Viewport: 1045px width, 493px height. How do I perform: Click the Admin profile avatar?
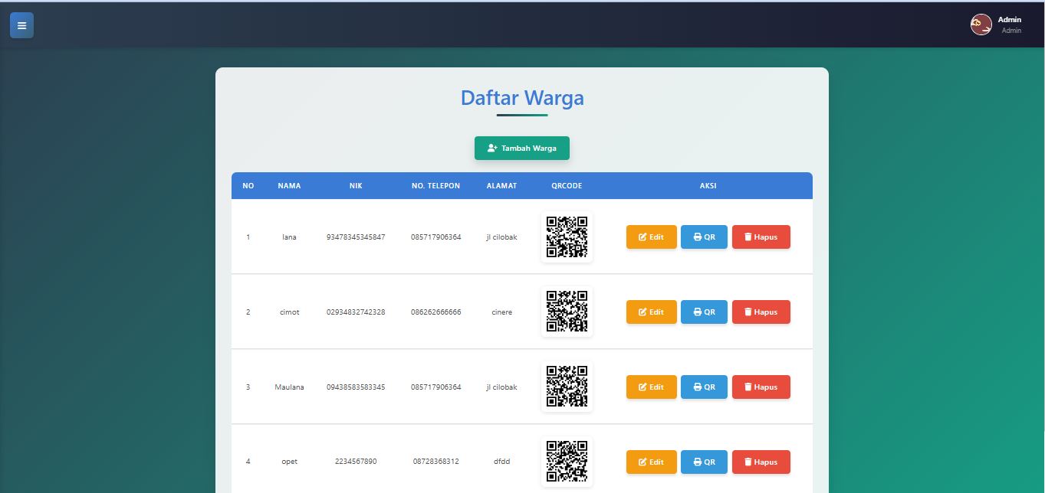[981, 24]
